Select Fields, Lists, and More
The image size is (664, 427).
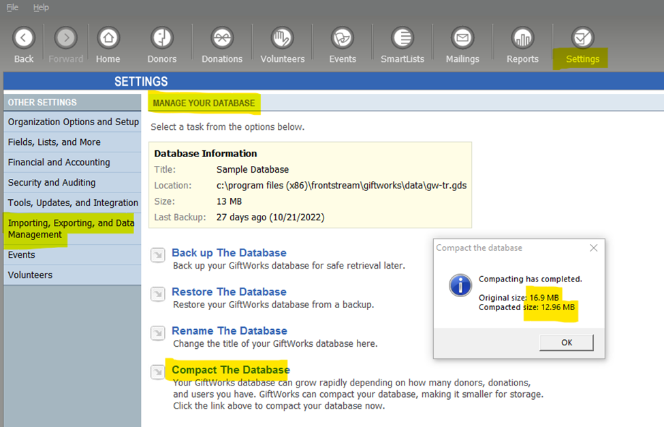click(x=72, y=142)
